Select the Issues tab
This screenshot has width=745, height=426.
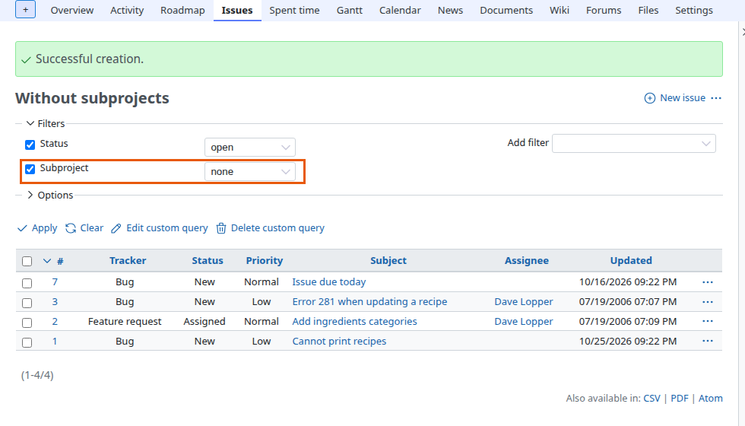[x=237, y=11]
